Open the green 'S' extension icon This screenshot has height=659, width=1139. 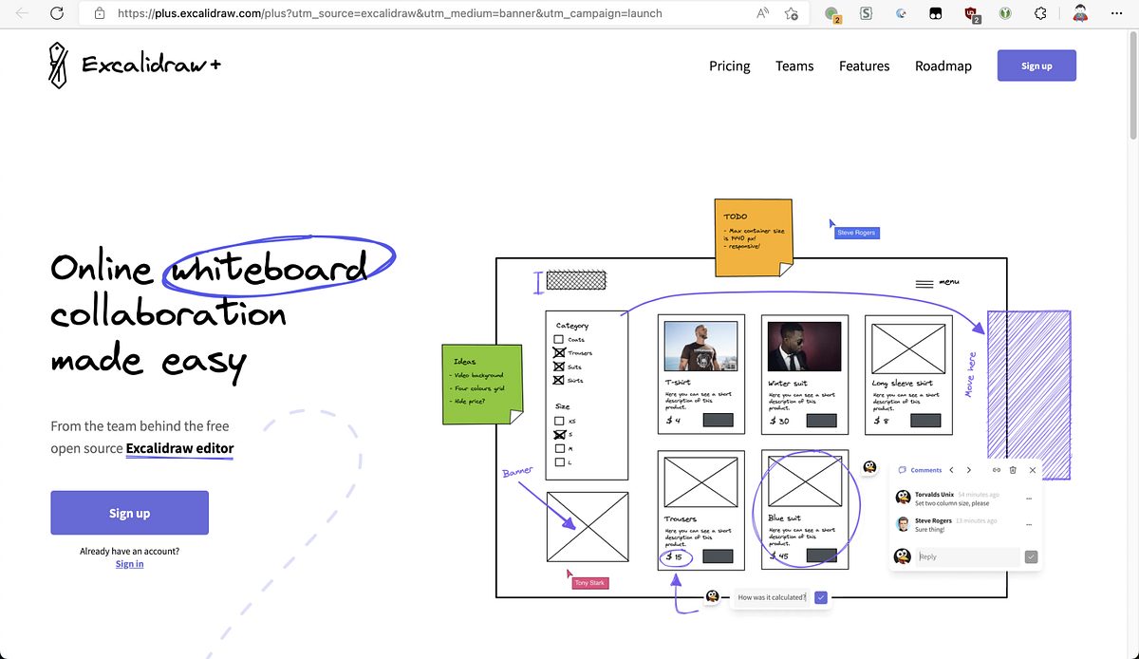tap(866, 13)
